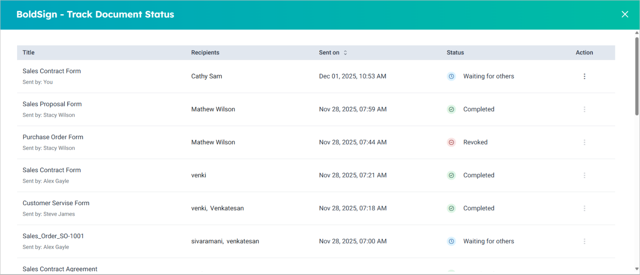Select the Purchase Order Form title
Screen dimensions: 640x275
point(53,137)
